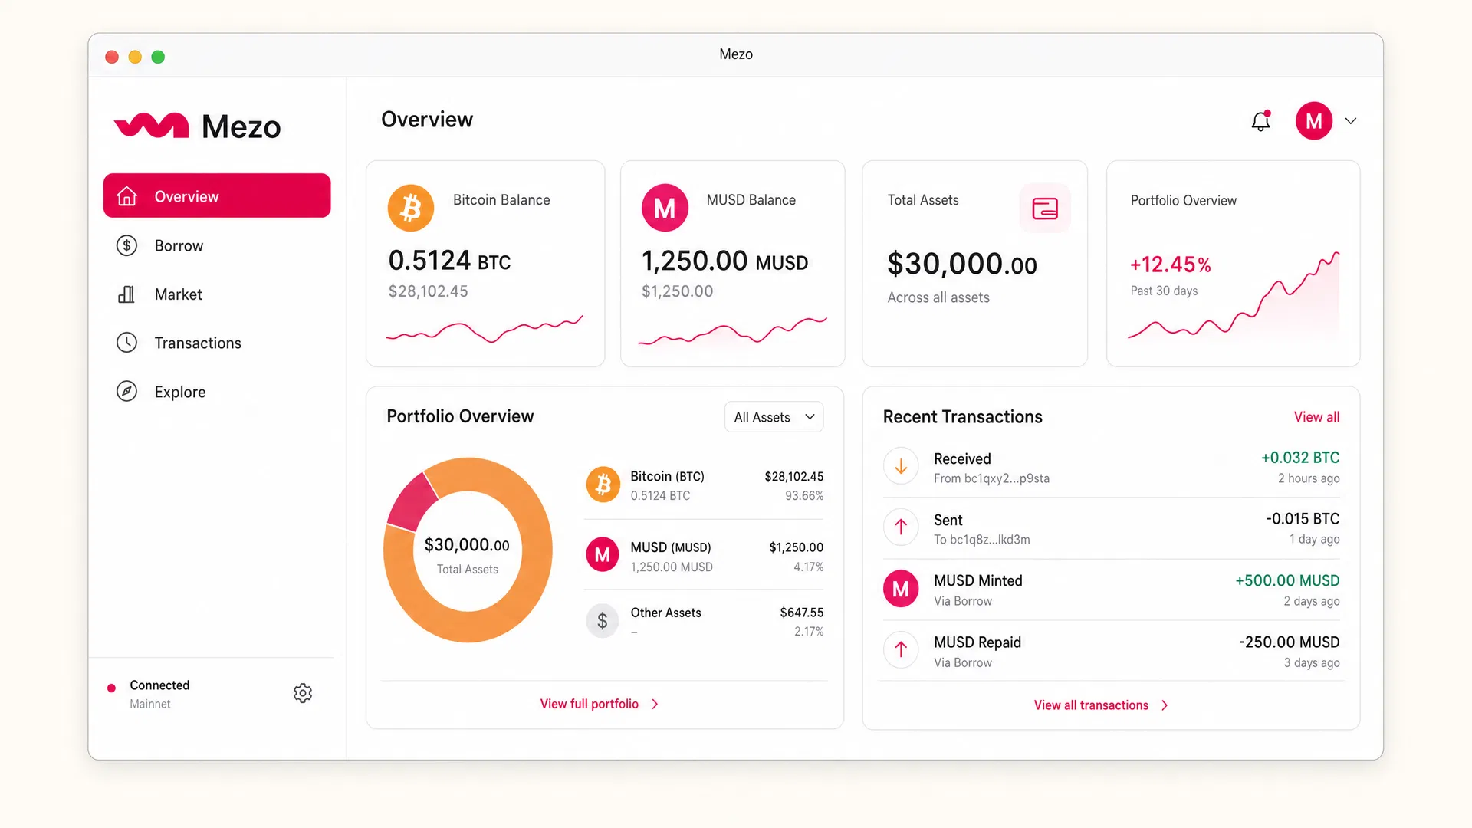Click the Transactions clock icon
The height and width of the screenshot is (828, 1472).
(x=127, y=343)
